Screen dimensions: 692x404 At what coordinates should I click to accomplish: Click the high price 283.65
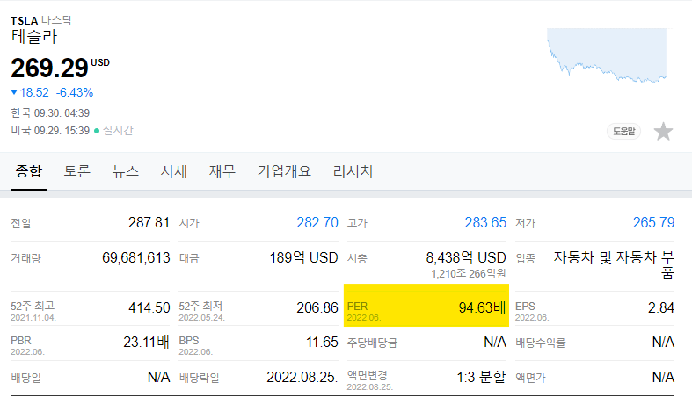pos(485,222)
